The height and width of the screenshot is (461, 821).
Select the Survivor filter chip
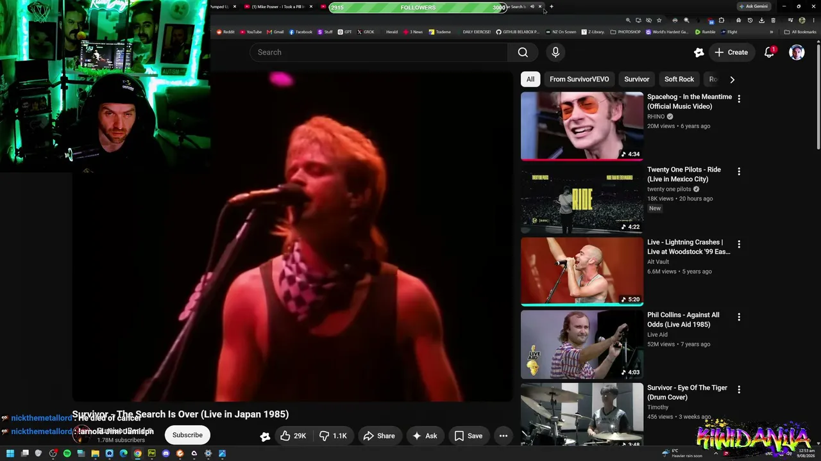(x=637, y=79)
